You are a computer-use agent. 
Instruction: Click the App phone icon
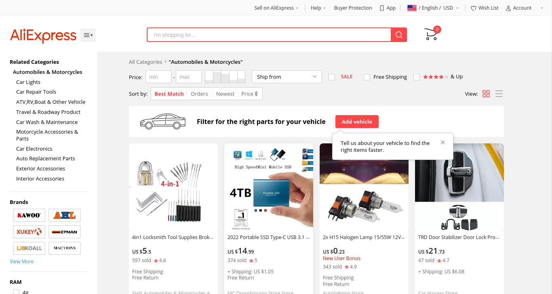click(382, 8)
